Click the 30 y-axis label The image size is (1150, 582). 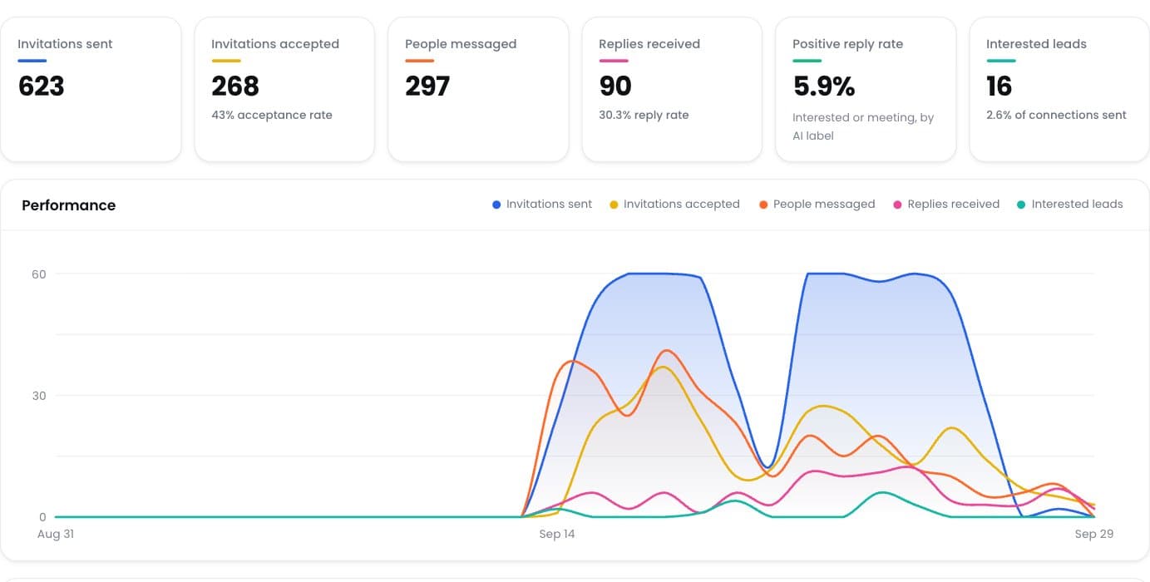pyautogui.click(x=39, y=396)
